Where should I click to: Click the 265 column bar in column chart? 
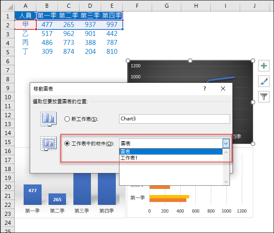click(57, 199)
